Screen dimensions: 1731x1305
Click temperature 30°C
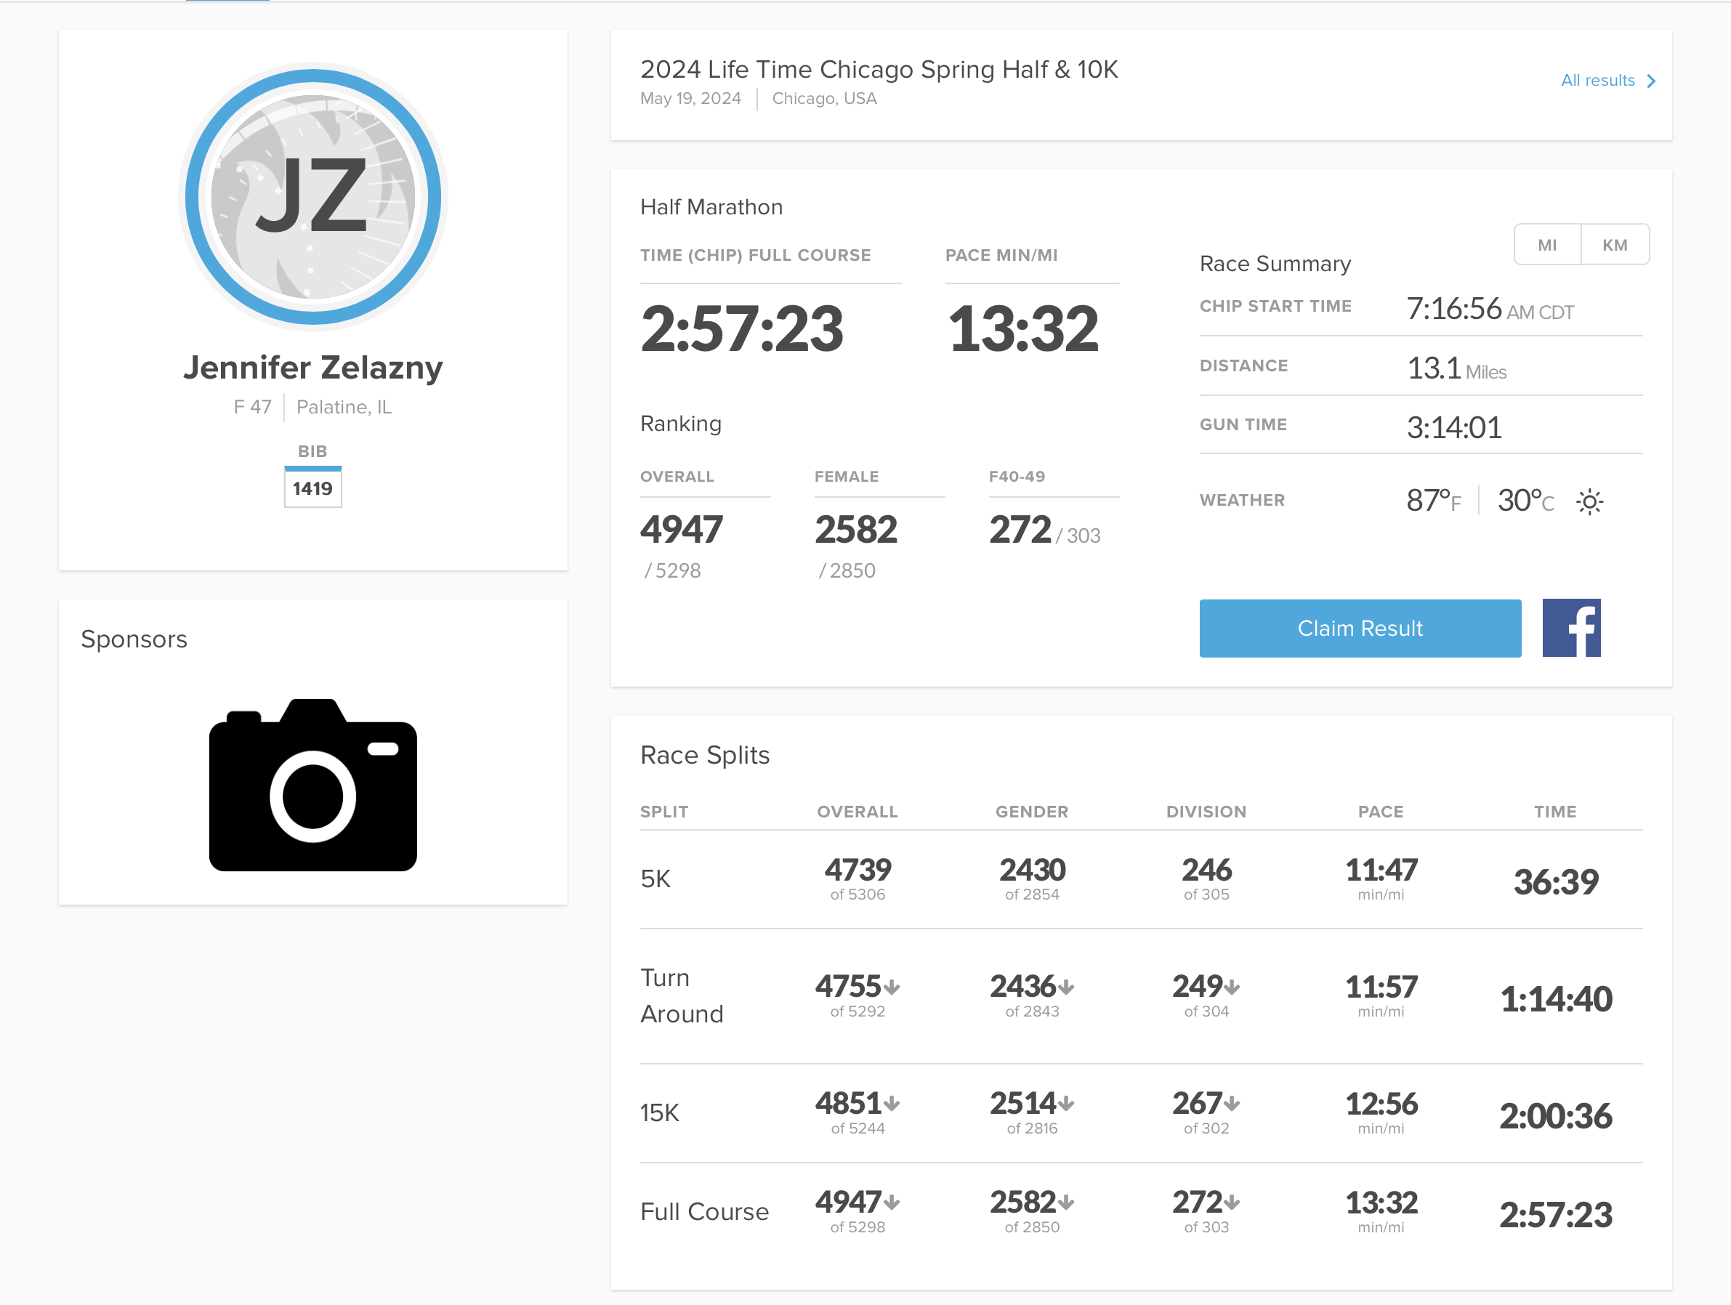tap(1526, 501)
